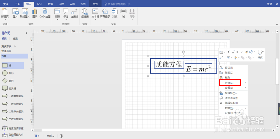This screenshot has width=280, height=139.
Task: Click the ribbon Hyperlink (超链接) icon
Action: pos(85,11)
